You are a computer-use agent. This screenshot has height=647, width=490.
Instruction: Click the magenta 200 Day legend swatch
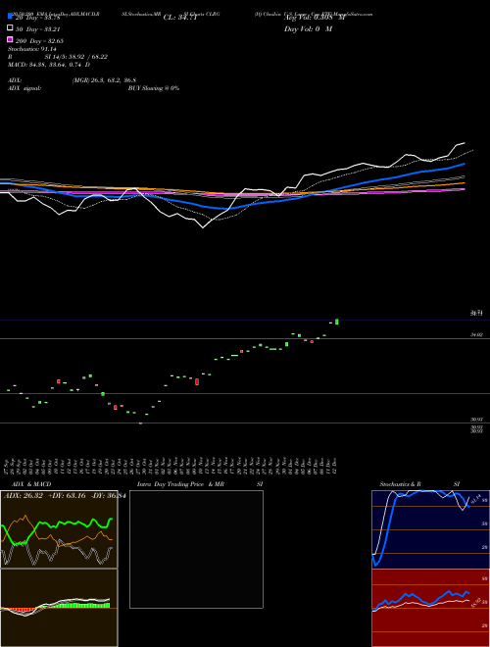[x=10, y=39]
